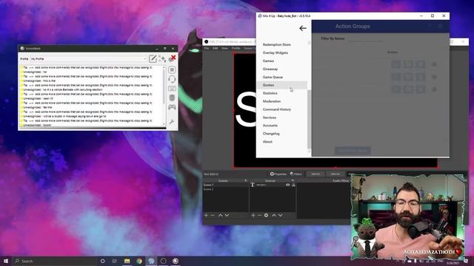The height and width of the screenshot is (266, 474).
Task: Click the back arrow in Mix It Up
Action: (303, 28)
